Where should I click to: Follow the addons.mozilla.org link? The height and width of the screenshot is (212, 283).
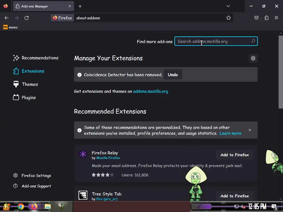[x=151, y=91]
